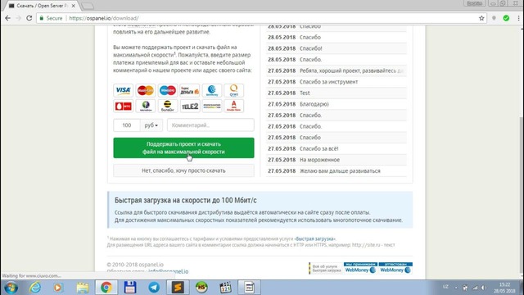Viewport: 524px width, 295px height.
Task: Click network signal icon in tray
Action: pyautogui.click(x=475, y=288)
